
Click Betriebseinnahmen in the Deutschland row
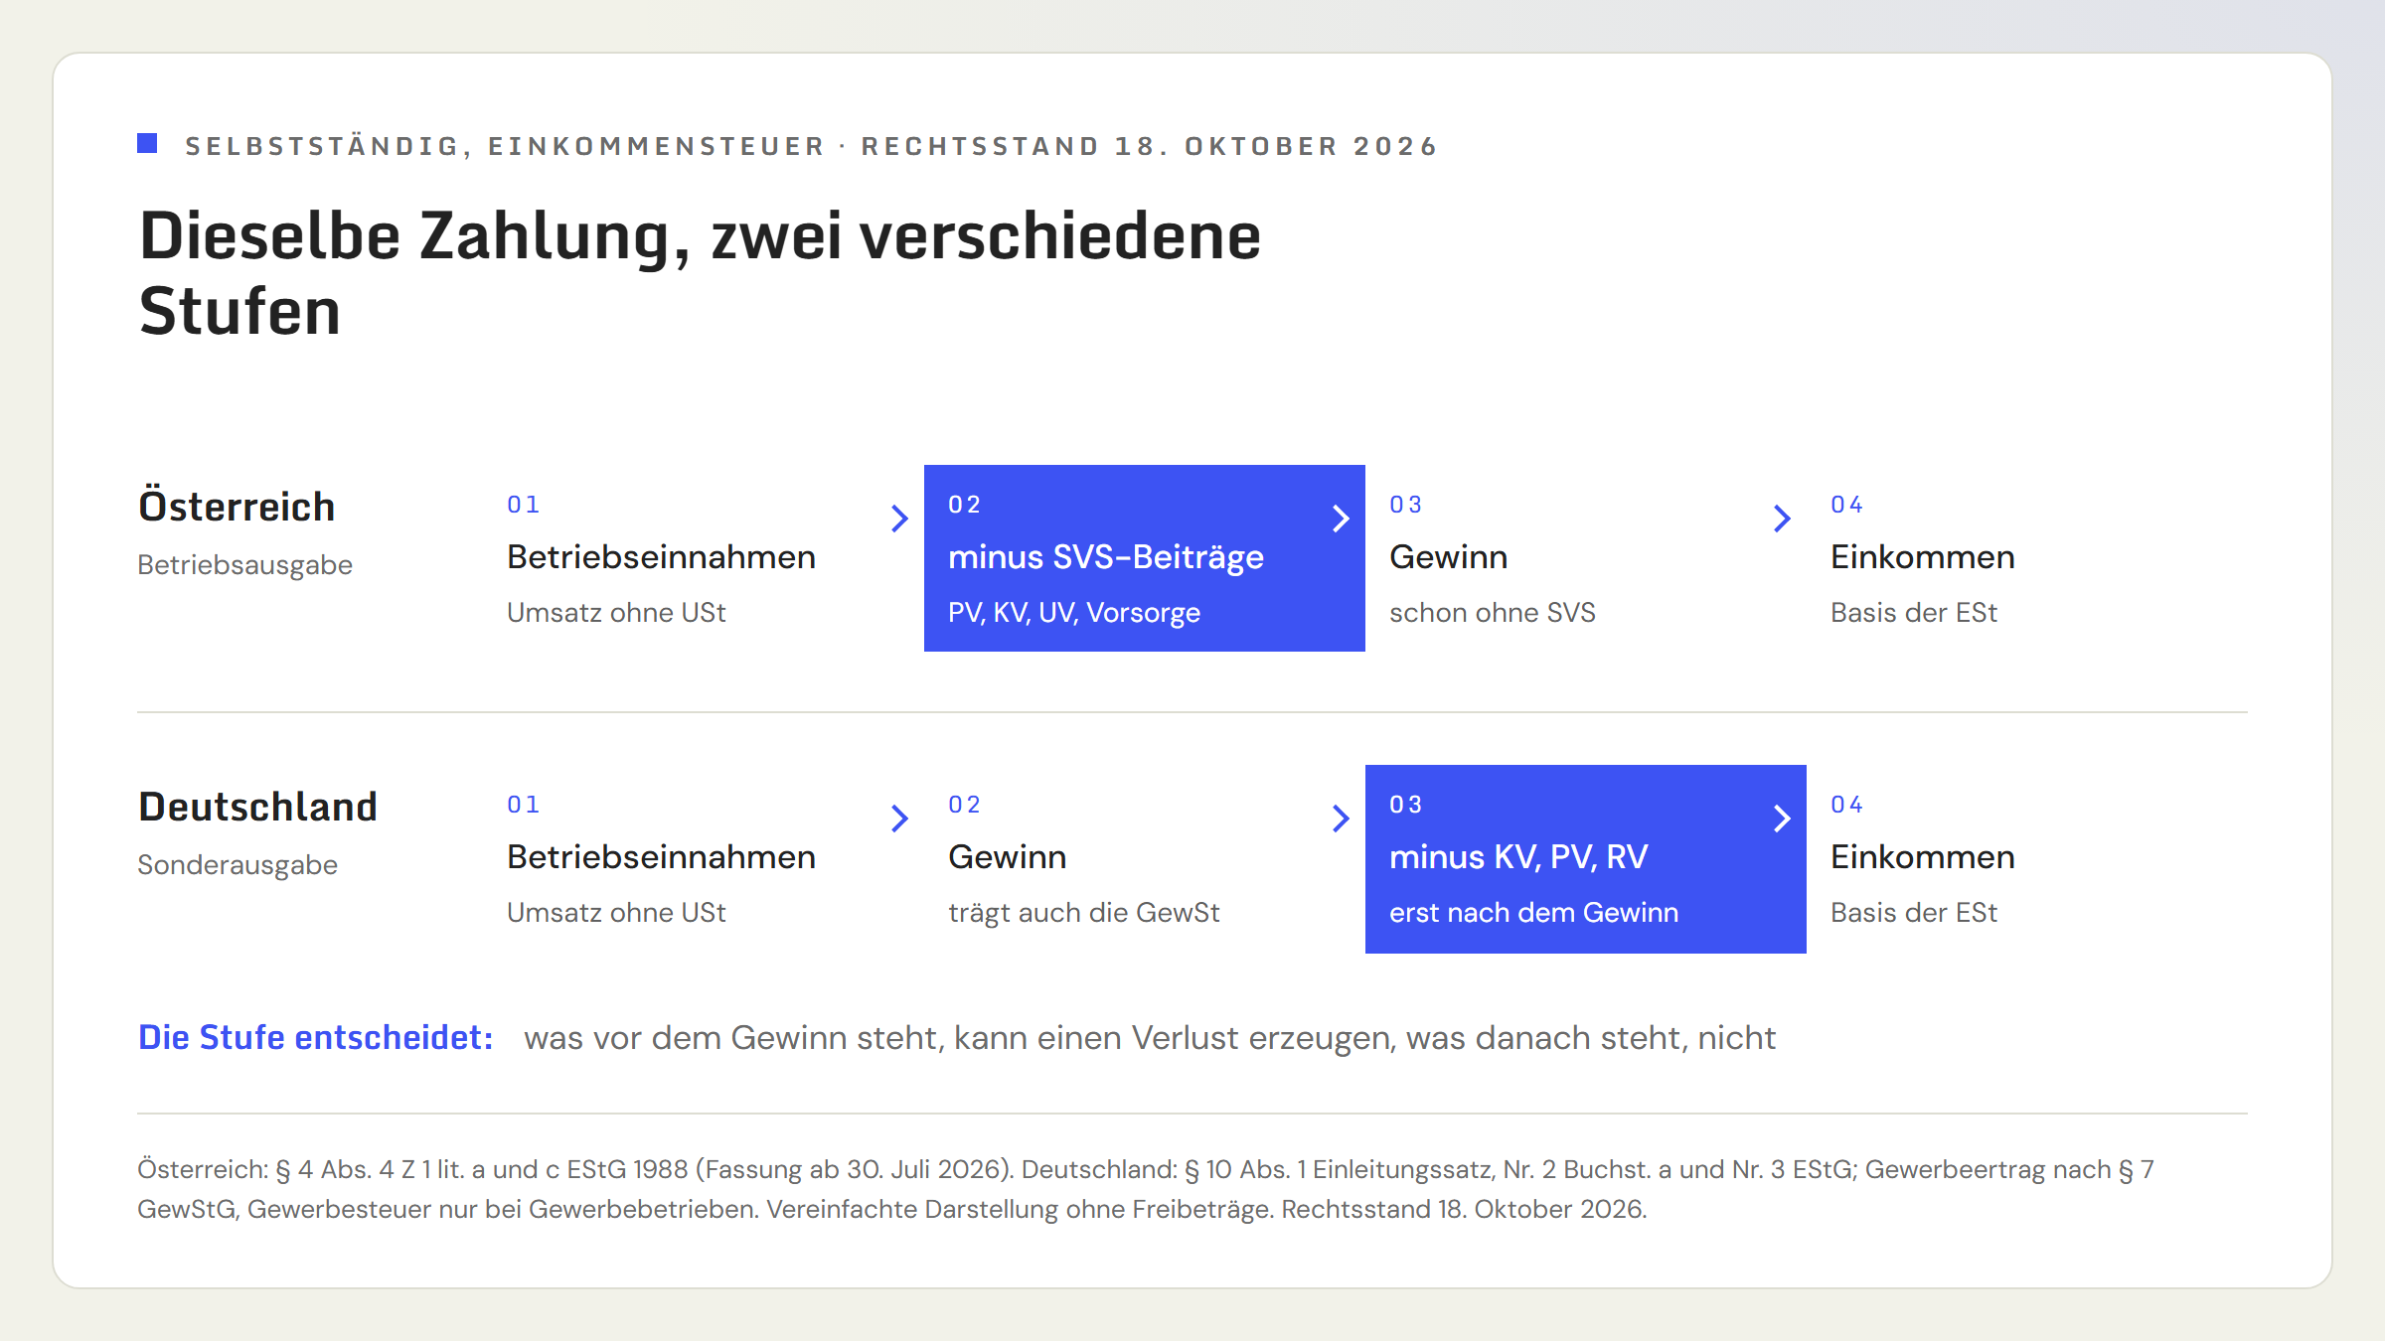661,857
